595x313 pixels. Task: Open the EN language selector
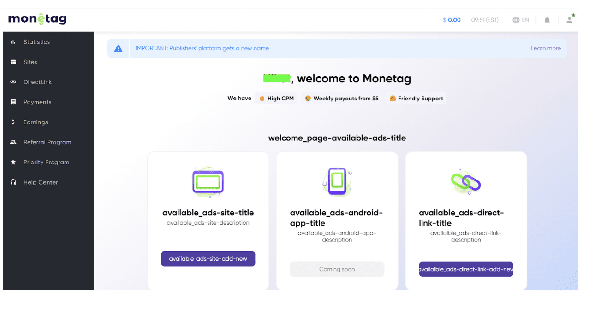(x=521, y=20)
